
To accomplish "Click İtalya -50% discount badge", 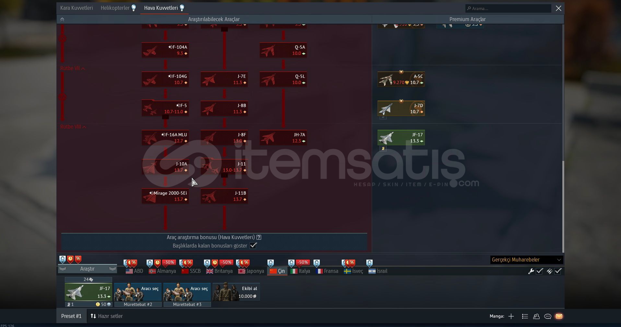I will (x=302, y=262).
